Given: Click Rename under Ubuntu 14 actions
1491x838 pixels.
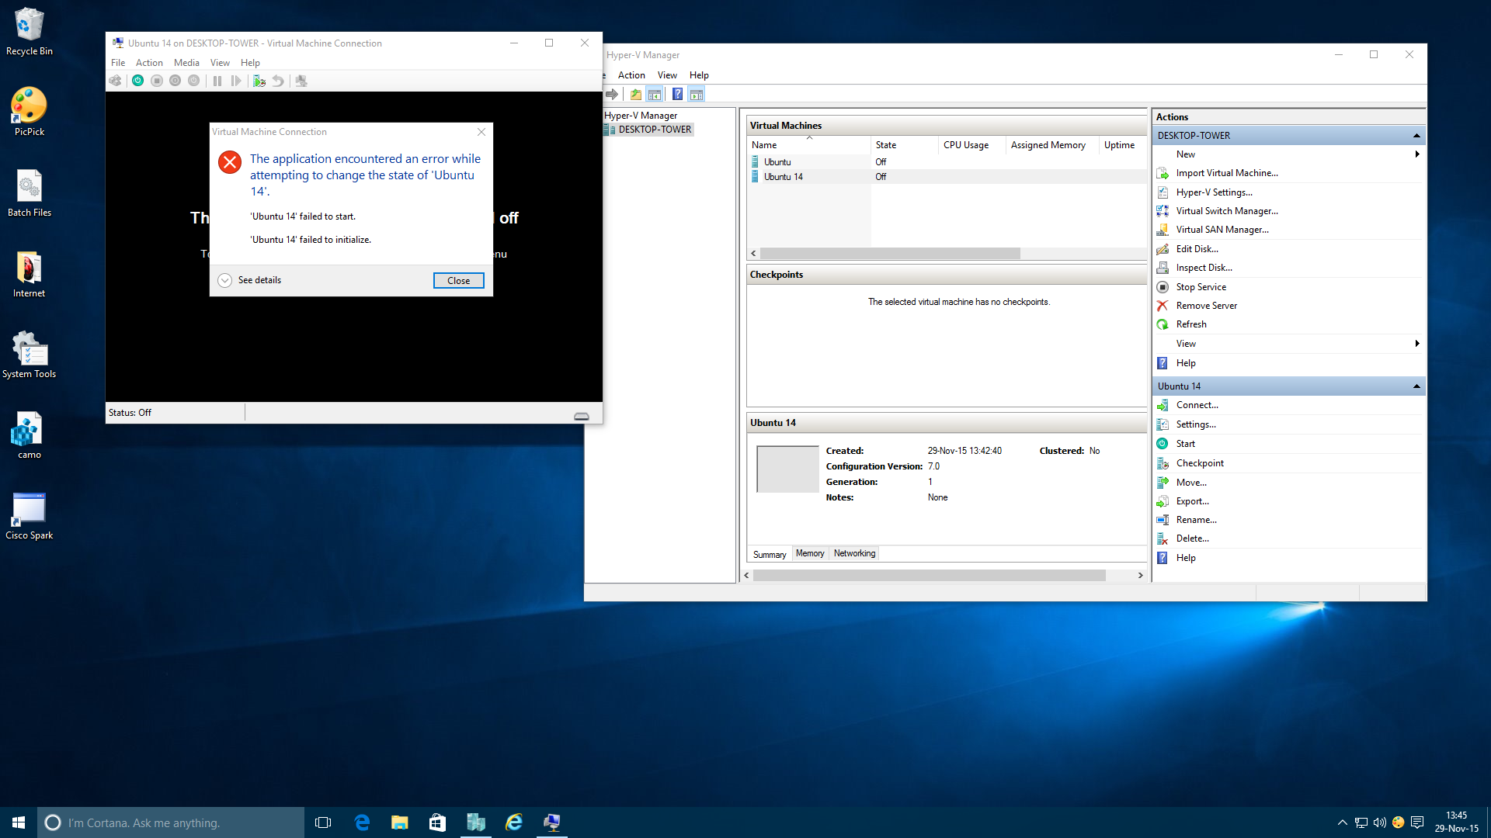Looking at the screenshot, I should coord(1196,520).
